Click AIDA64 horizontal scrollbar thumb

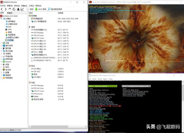coord(49,127)
